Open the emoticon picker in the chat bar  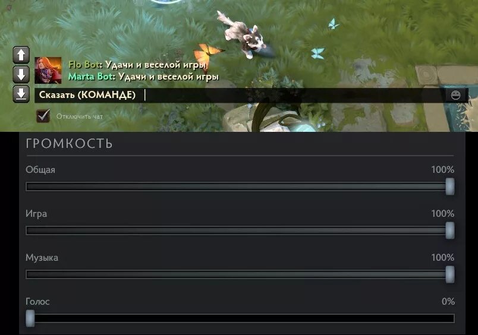click(456, 95)
